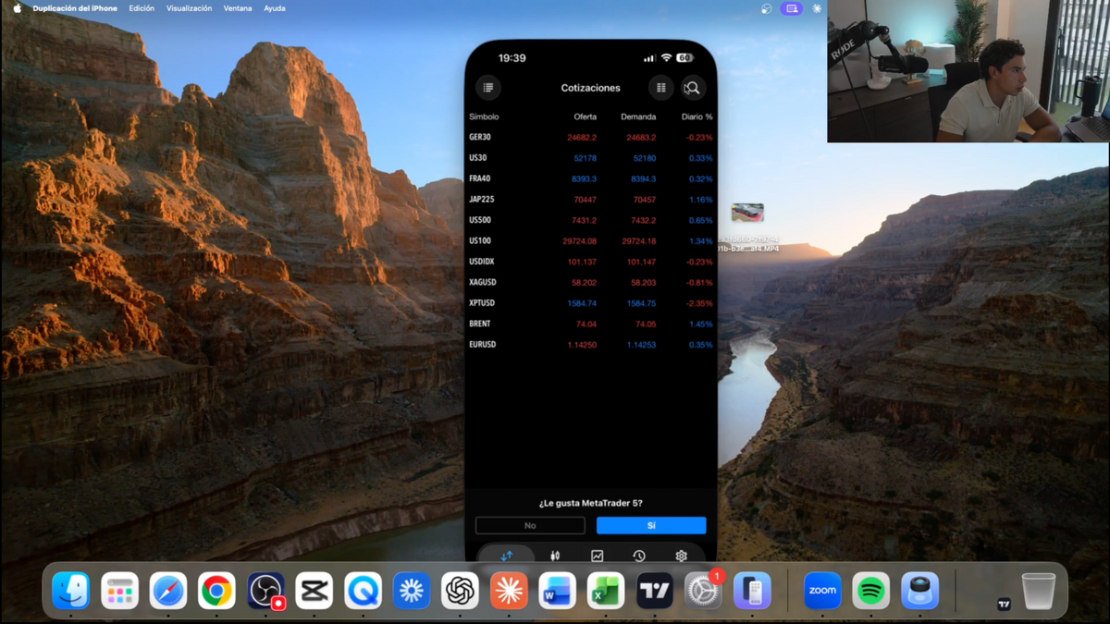Viewport: 1110px width, 624px height.
Task: Open Microsoft Excel from the Dock
Action: [606, 591]
